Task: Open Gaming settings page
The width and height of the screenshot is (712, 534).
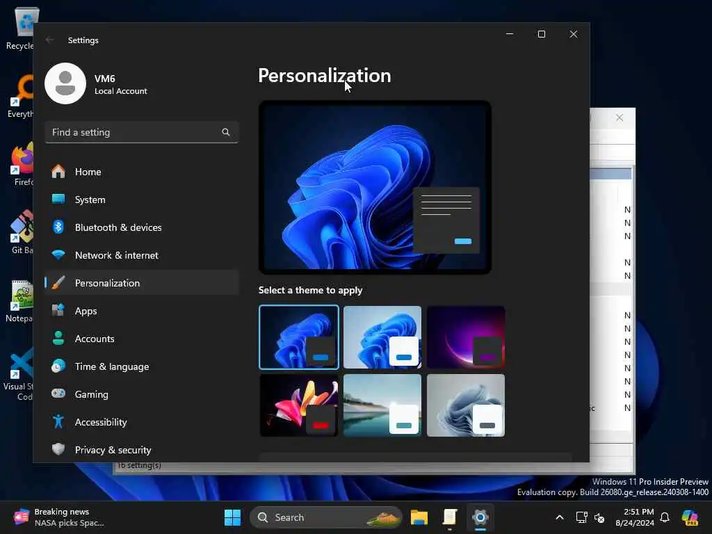Action: (142, 394)
